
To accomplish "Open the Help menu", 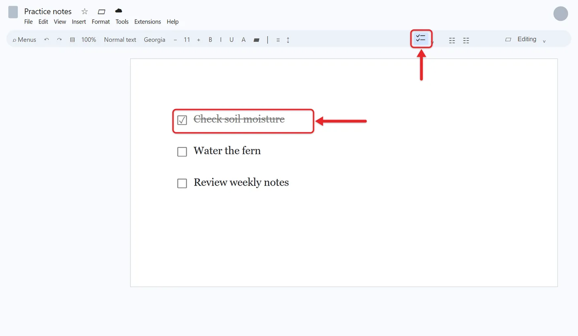I will 173,21.
